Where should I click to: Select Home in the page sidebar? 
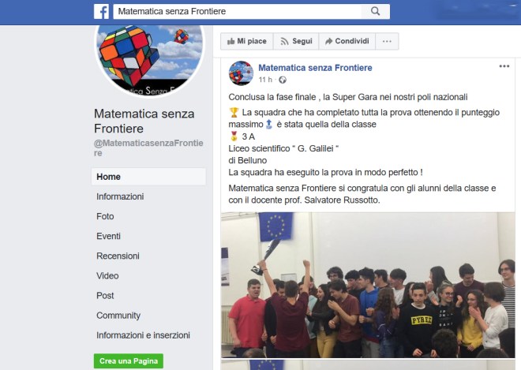point(148,177)
